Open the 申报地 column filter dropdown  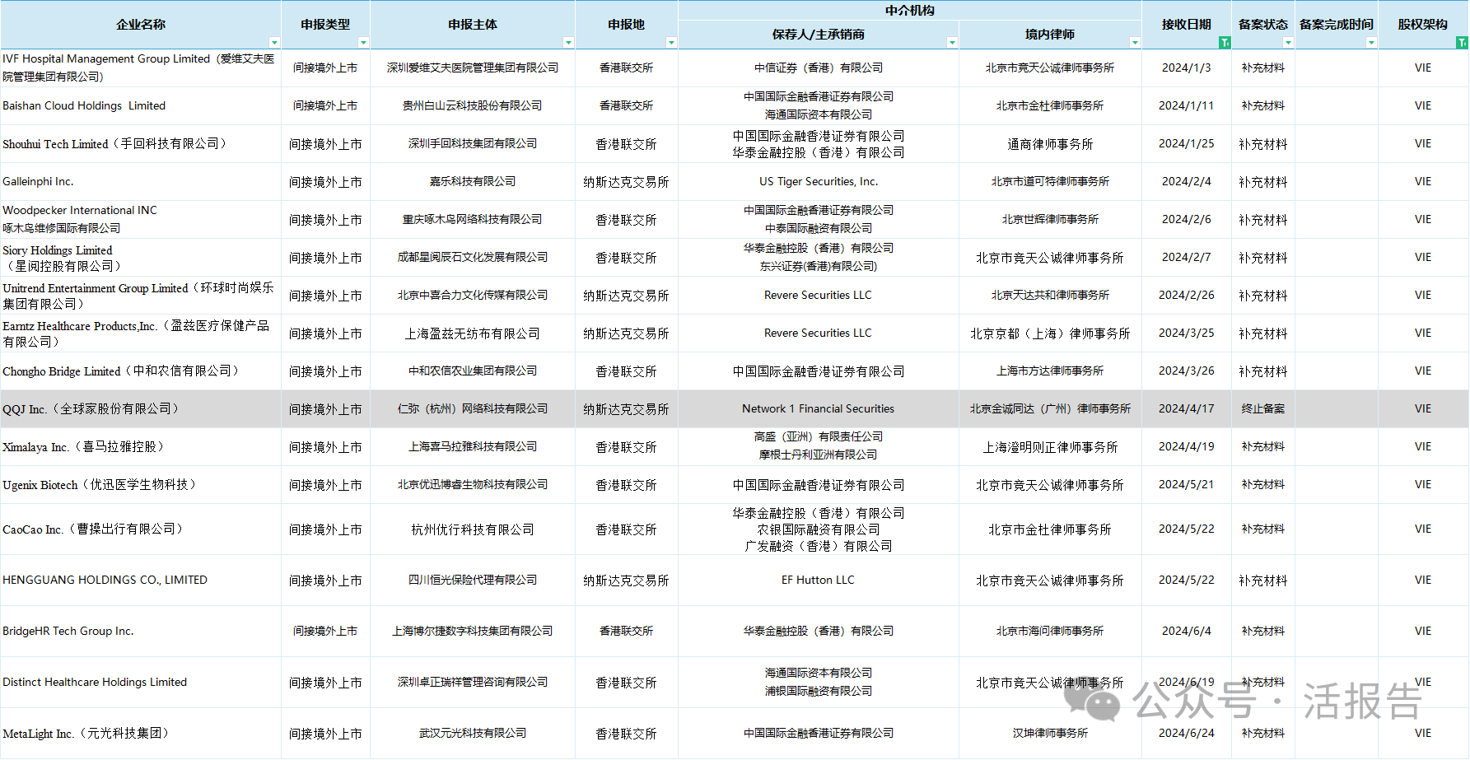671,43
